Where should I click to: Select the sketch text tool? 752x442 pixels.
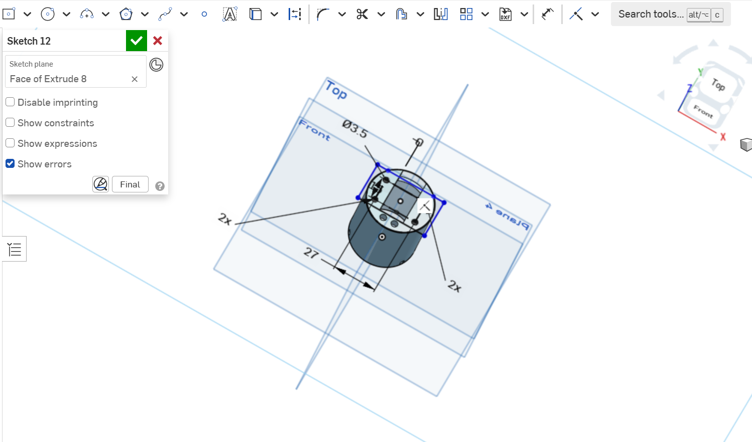tap(230, 14)
